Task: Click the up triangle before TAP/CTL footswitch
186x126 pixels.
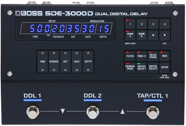Action: click(x=122, y=111)
